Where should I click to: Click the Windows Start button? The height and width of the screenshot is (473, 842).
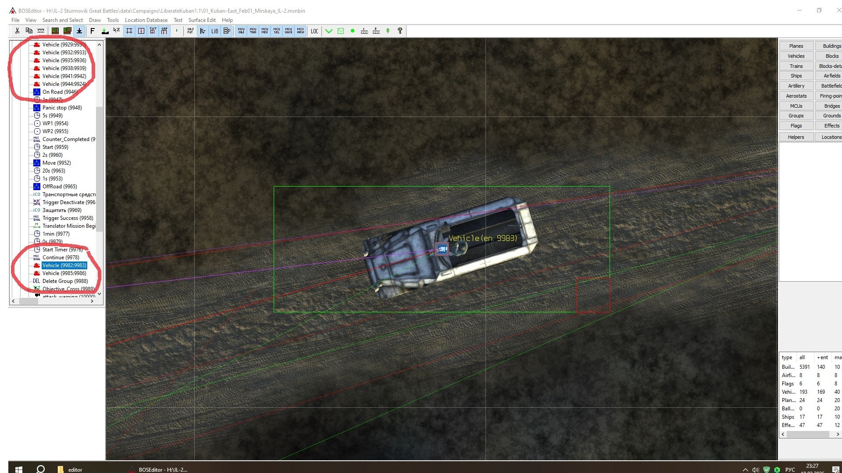pos(18,469)
